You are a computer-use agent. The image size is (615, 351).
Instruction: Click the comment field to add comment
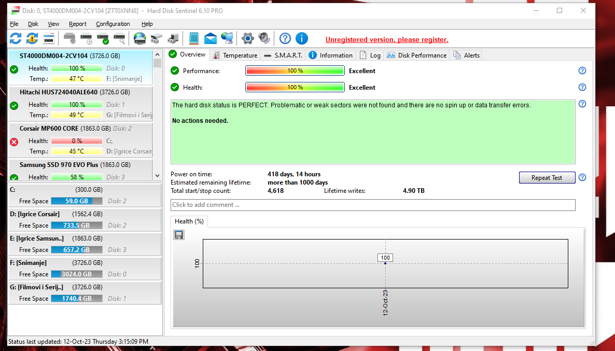pos(373,205)
